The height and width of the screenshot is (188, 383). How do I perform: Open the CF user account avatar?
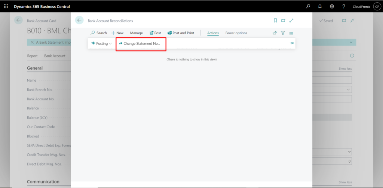click(376, 7)
